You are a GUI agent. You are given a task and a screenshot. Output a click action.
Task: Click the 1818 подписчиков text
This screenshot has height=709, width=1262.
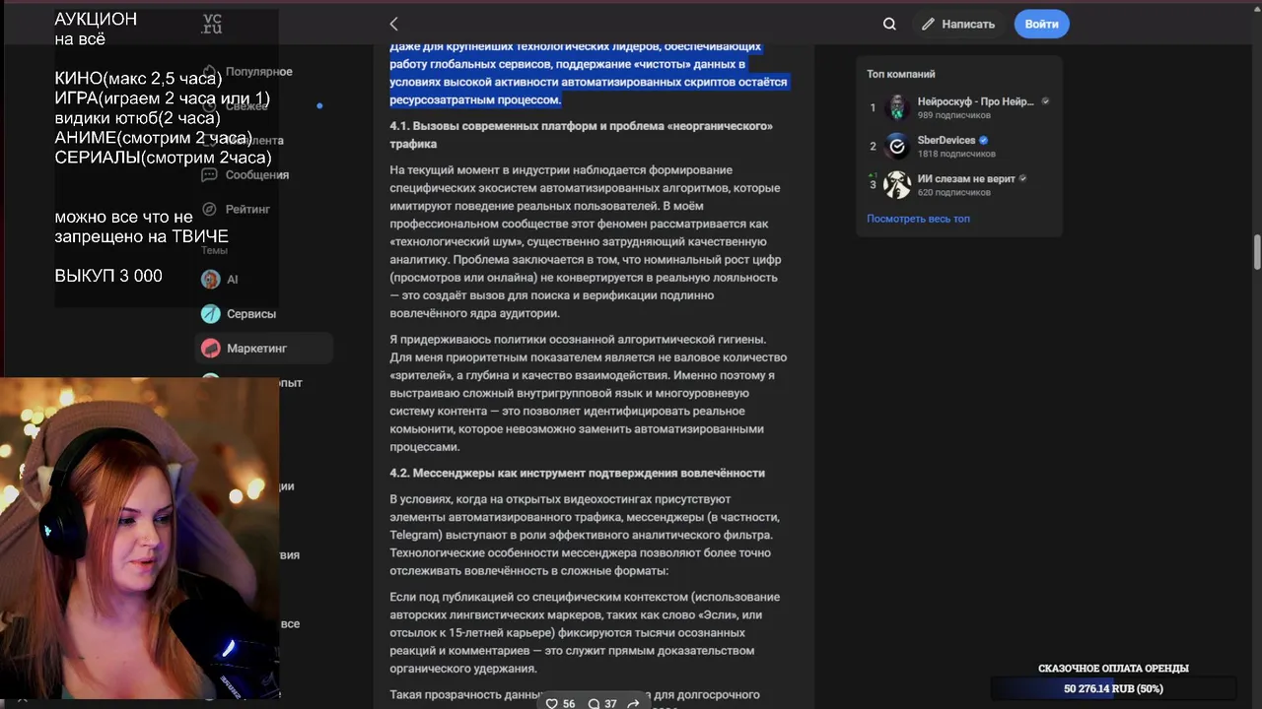point(956,154)
